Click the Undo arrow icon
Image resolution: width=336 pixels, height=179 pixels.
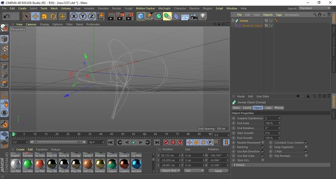(x=7, y=17)
